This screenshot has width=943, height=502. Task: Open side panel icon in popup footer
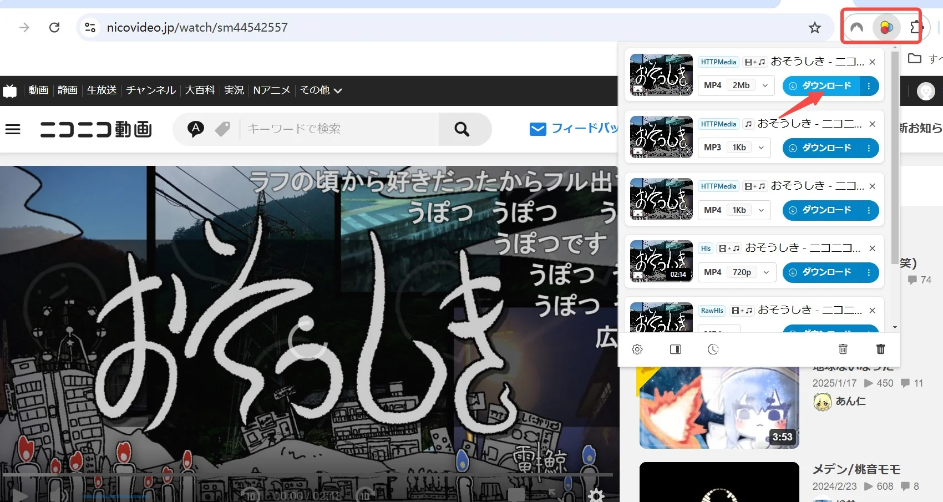[675, 349]
